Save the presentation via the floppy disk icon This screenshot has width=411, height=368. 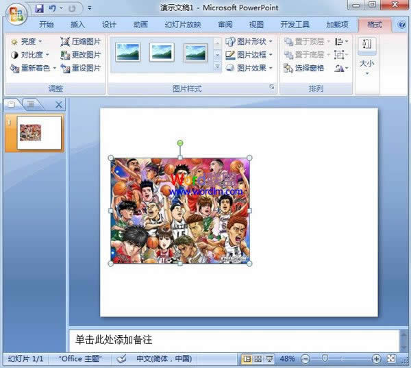[x=39, y=8]
